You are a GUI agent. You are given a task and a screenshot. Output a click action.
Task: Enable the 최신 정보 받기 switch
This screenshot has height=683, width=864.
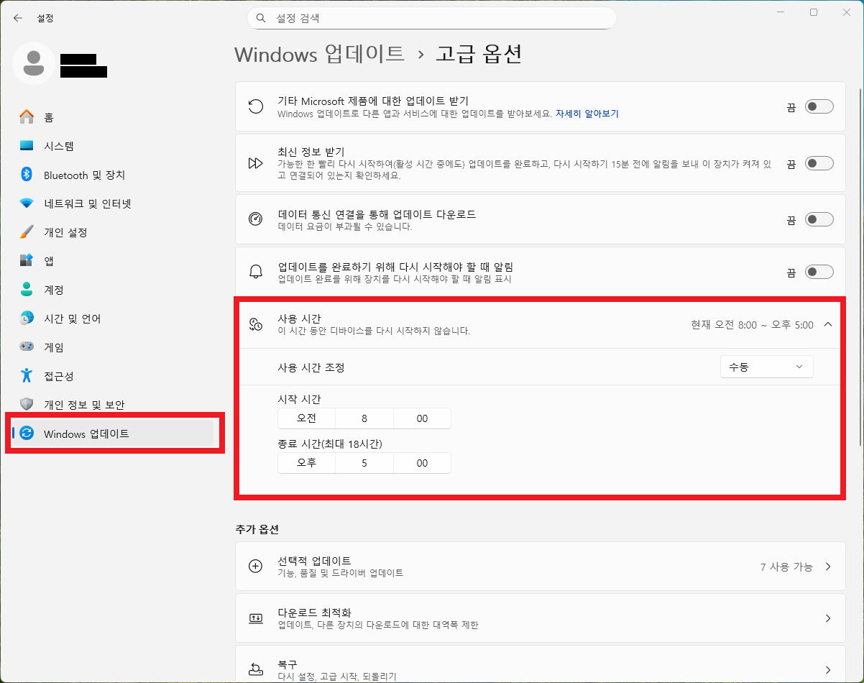819,163
